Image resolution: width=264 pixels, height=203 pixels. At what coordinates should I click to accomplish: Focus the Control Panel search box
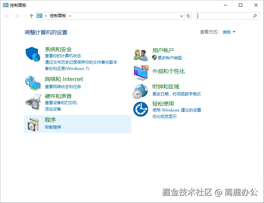pos(227,16)
